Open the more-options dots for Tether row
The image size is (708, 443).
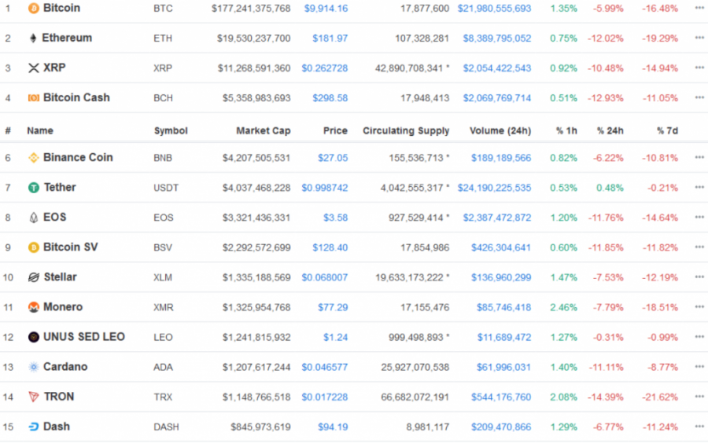tap(699, 187)
